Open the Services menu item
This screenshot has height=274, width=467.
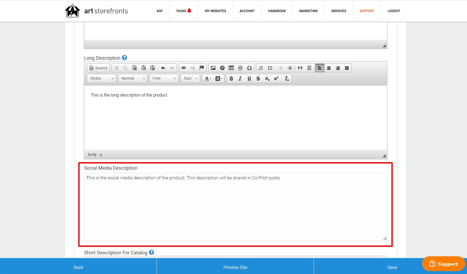click(x=338, y=11)
